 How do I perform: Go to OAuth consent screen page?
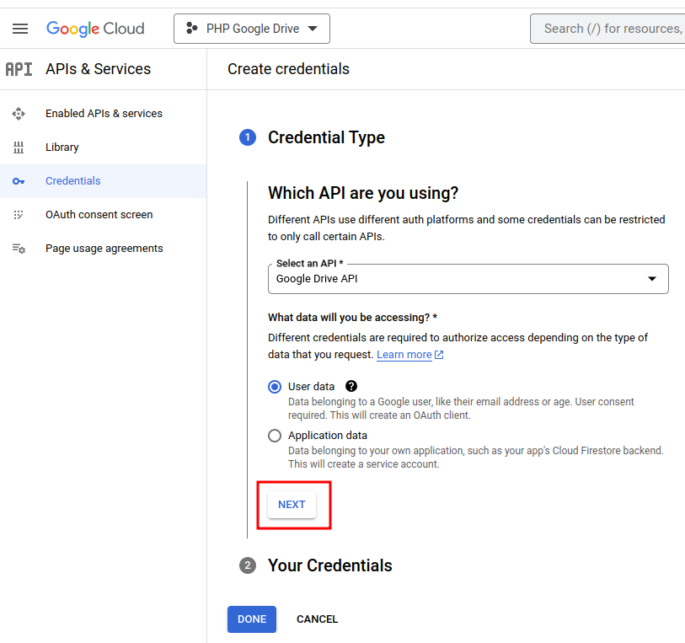click(99, 215)
